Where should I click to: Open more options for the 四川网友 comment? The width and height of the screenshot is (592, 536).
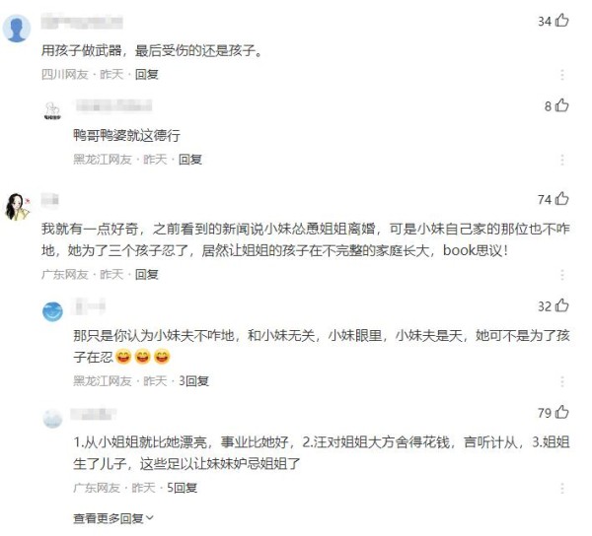(x=562, y=75)
